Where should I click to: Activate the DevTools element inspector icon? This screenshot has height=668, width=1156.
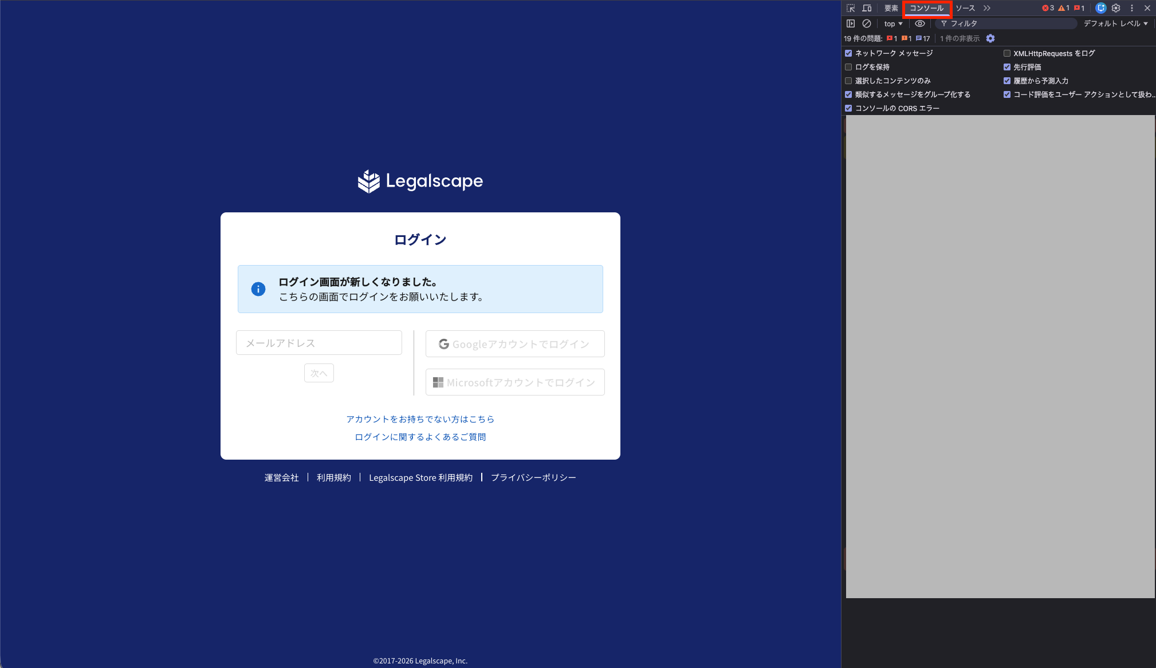click(x=851, y=8)
